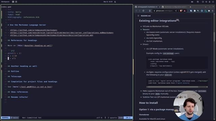
Task: Click the Brave Rewards triangle icon
Action: (185, 11)
